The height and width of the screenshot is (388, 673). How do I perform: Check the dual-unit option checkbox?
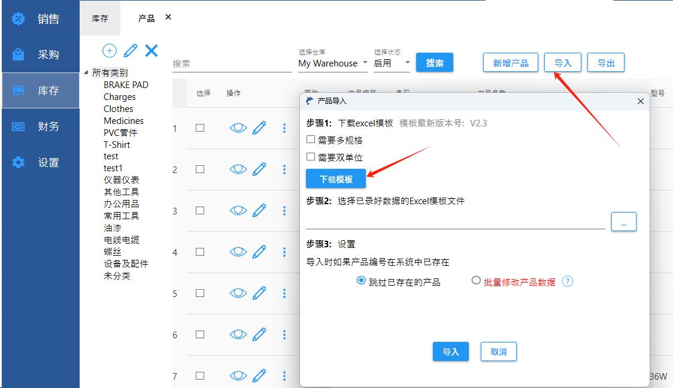click(x=311, y=157)
